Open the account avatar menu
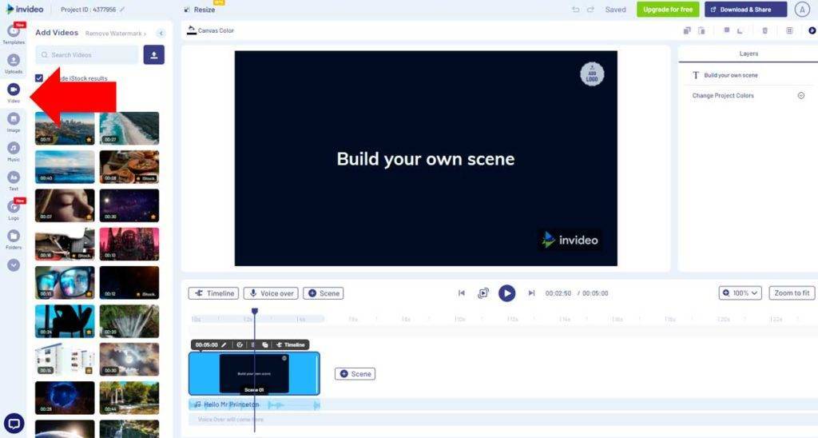 click(802, 10)
